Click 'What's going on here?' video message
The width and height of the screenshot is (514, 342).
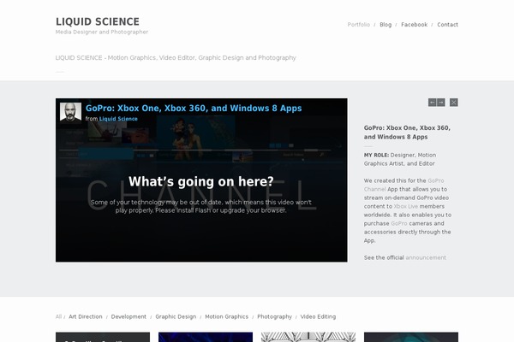tap(201, 181)
